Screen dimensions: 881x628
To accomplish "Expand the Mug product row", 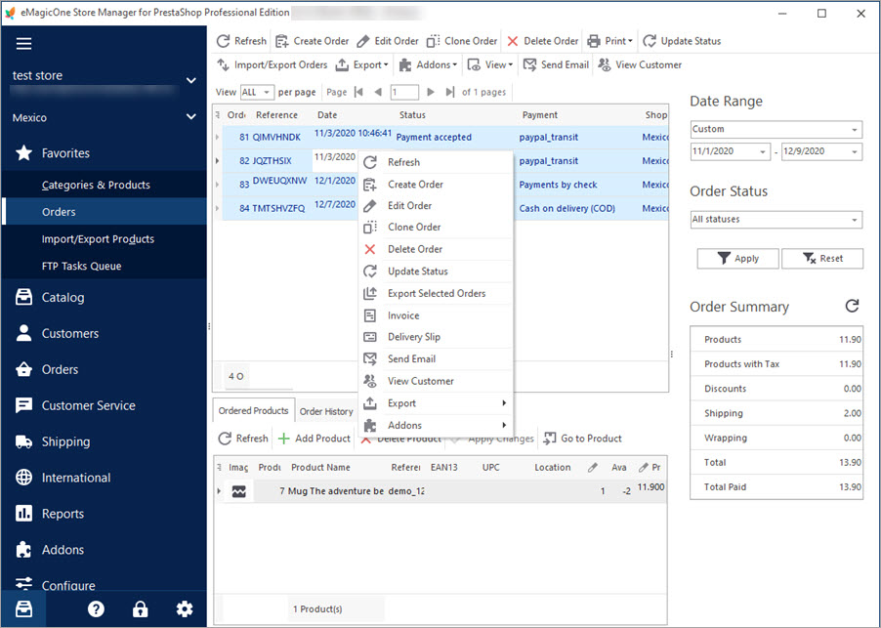I will [219, 491].
